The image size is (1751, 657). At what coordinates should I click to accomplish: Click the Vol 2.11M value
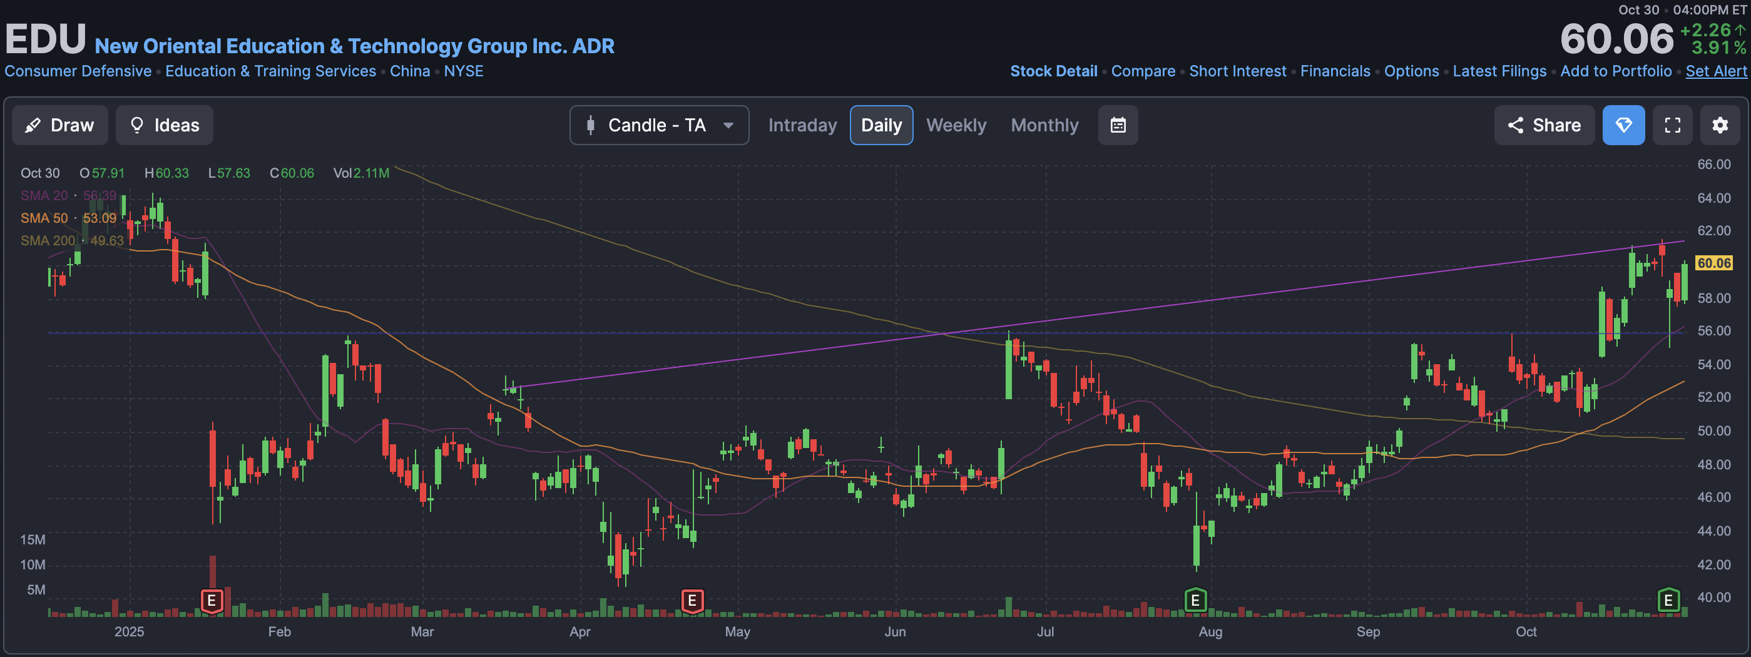click(361, 173)
